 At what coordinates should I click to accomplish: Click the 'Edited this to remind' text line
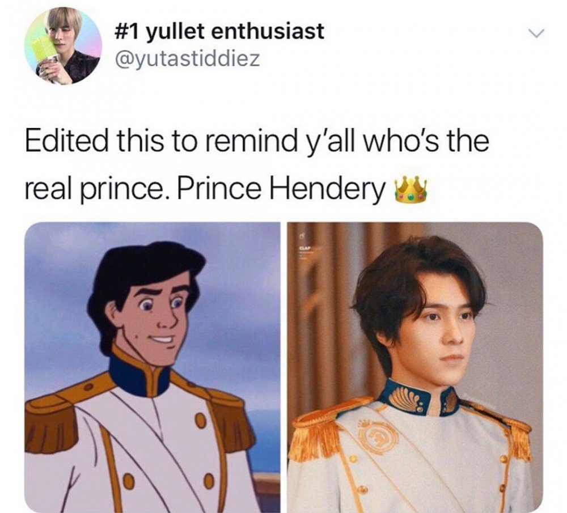click(x=257, y=141)
